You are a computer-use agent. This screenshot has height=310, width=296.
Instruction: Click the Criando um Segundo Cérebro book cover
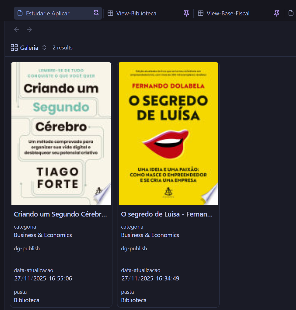[x=61, y=133]
